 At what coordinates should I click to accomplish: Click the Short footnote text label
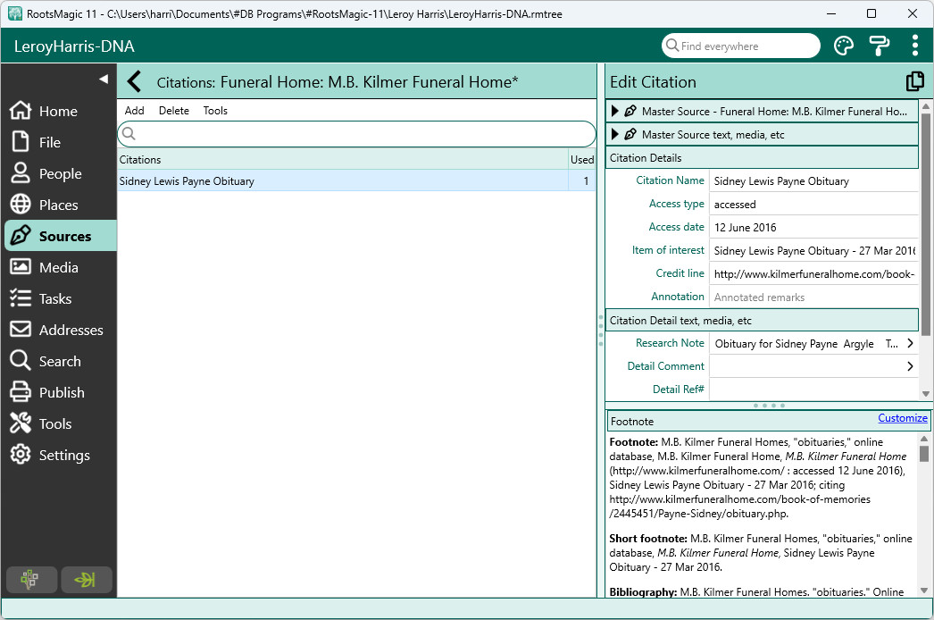pos(648,539)
